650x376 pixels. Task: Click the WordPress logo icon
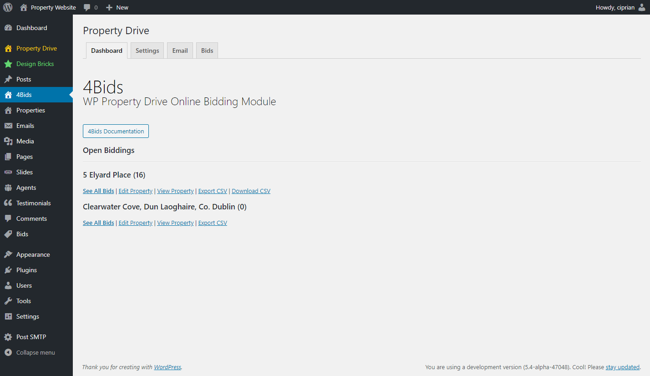(8, 7)
